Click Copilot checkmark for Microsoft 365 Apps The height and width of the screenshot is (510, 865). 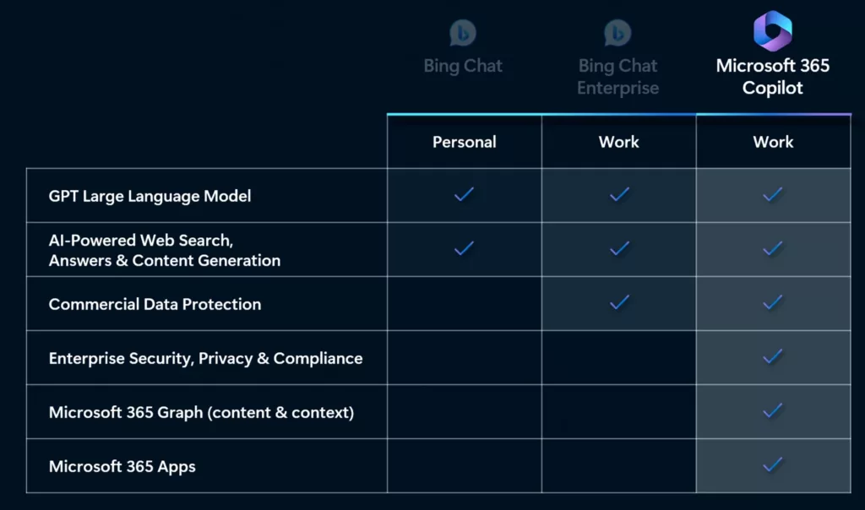(x=772, y=464)
